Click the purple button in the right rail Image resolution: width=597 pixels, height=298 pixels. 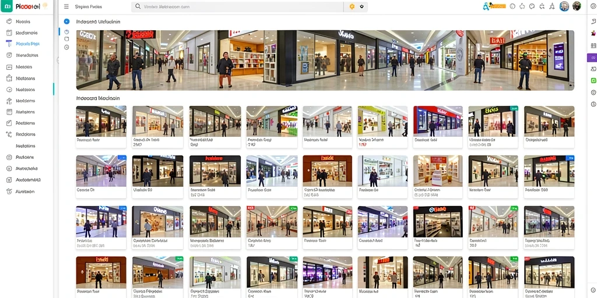click(x=593, y=58)
